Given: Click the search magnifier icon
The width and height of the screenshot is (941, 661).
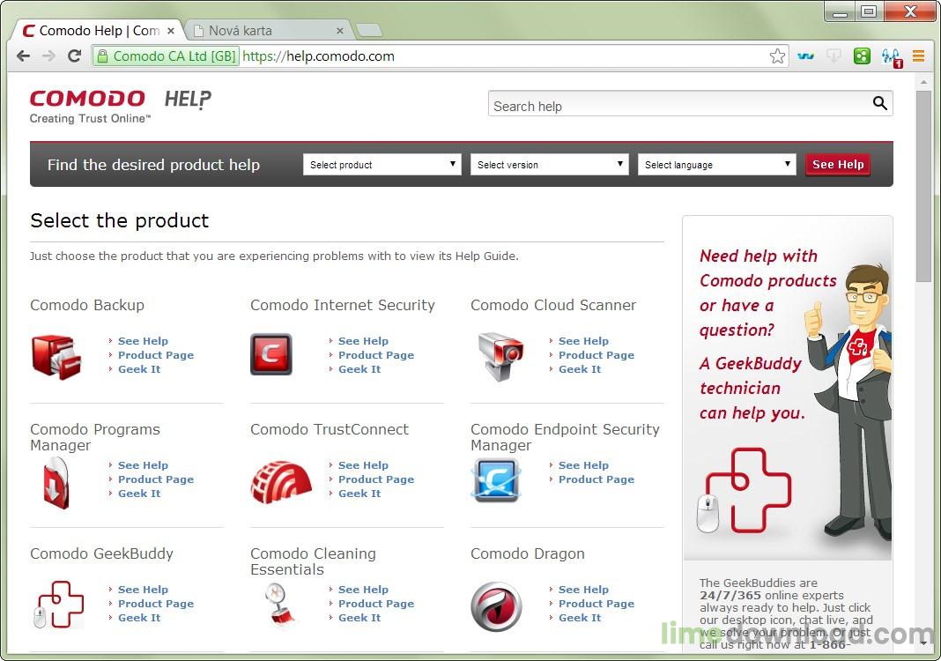Looking at the screenshot, I should (879, 104).
